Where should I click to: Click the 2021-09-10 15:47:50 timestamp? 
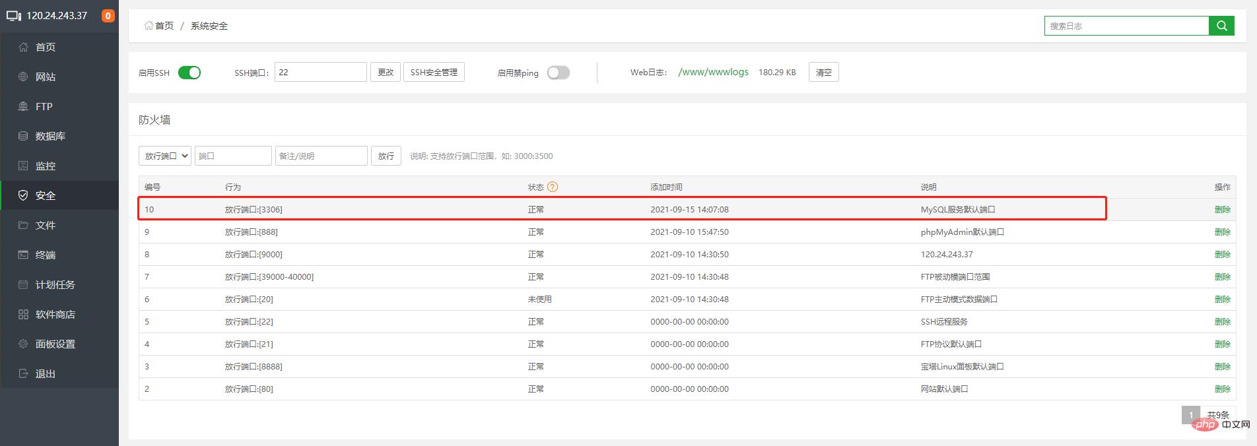pyautogui.click(x=689, y=232)
